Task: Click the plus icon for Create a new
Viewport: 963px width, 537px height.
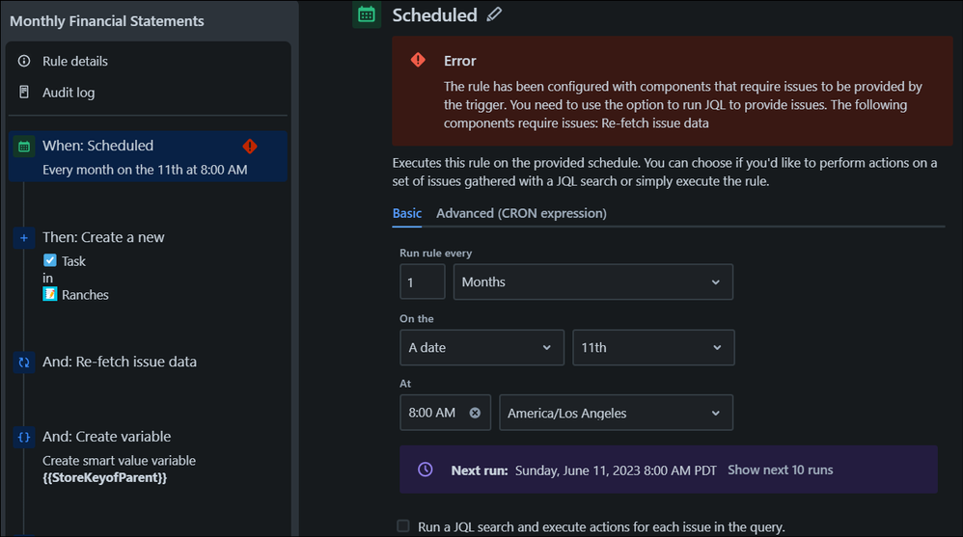Action: pos(24,237)
